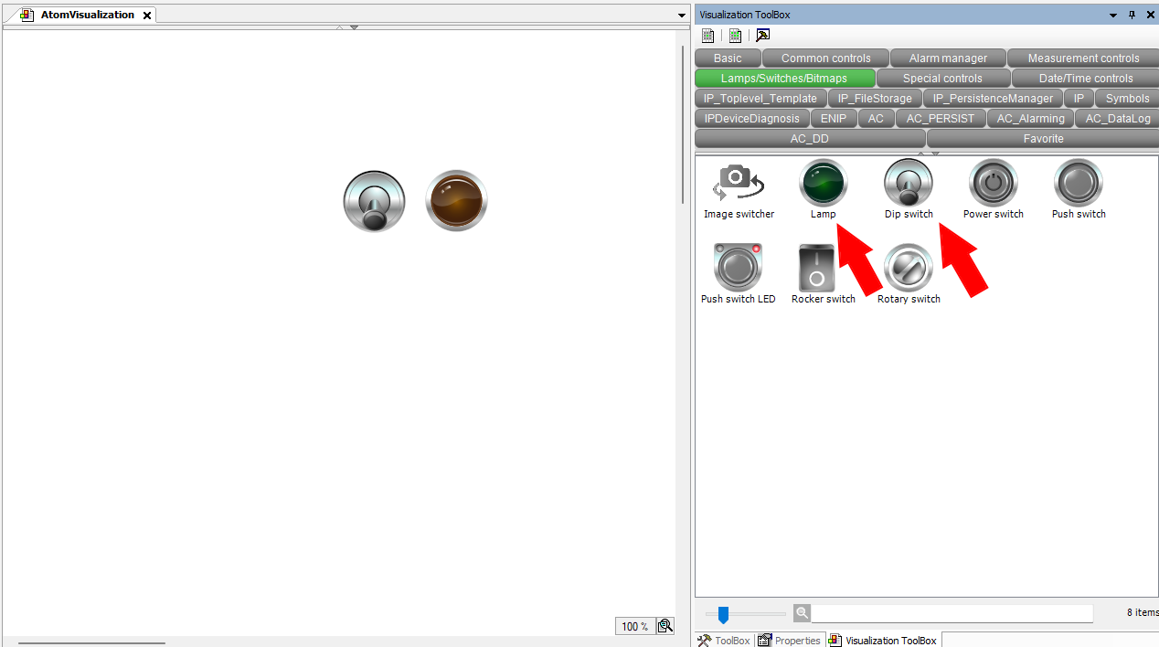This screenshot has width=1159, height=647.
Task: Open the Alarm manager tab
Action: tap(947, 58)
